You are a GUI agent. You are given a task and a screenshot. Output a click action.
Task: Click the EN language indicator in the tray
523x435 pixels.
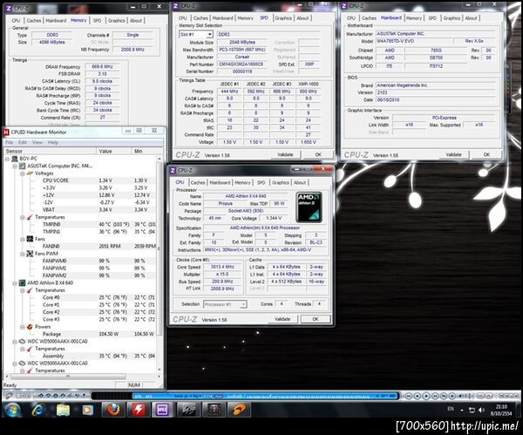[x=451, y=409]
